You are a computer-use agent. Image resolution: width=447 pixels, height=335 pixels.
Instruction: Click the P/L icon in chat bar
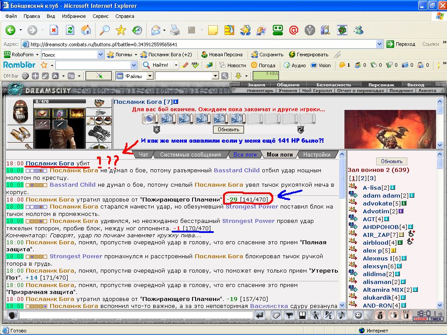pos(329,315)
